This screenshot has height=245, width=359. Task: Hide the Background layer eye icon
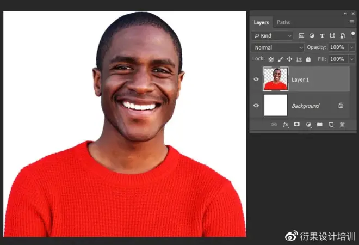click(x=256, y=106)
